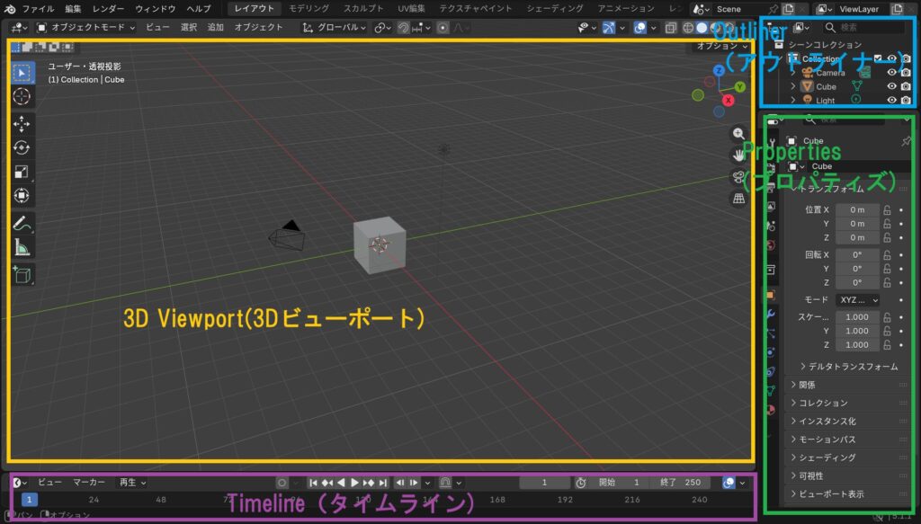
Task: Toggle visibility of the Camera in outliner
Action: point(891,73)
